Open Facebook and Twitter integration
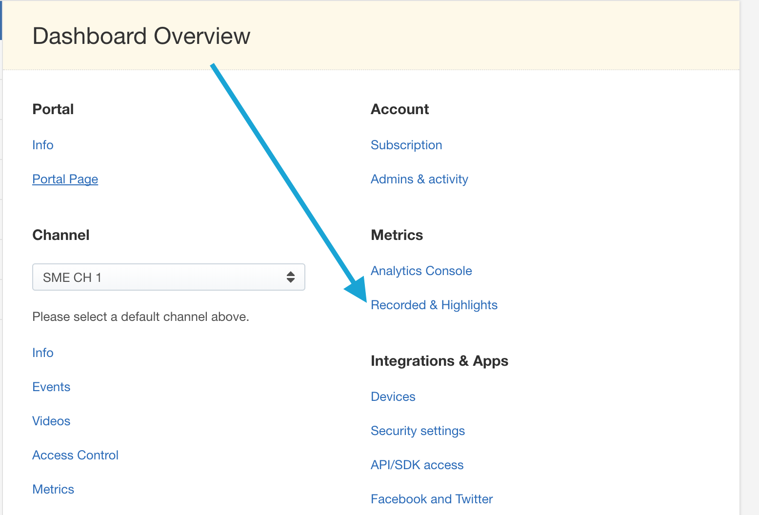The image size is (759, 515). [x=432, y=499]
